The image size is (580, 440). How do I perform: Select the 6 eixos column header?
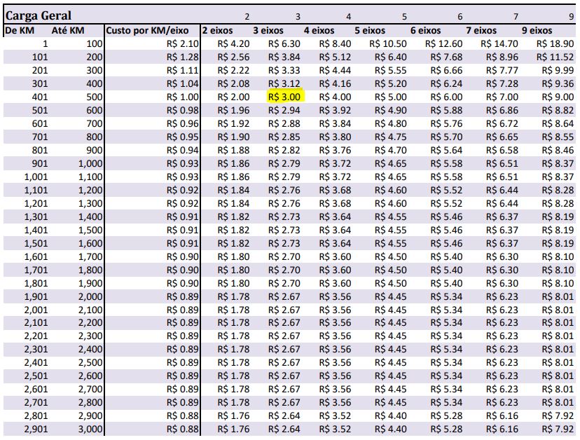click(426, 30)
